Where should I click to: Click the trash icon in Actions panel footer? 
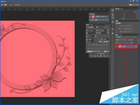point(107,56)
